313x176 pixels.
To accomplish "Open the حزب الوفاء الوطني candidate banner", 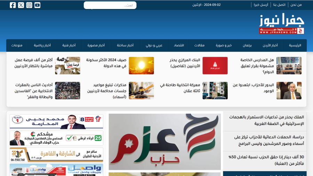I will coord(56,138).
